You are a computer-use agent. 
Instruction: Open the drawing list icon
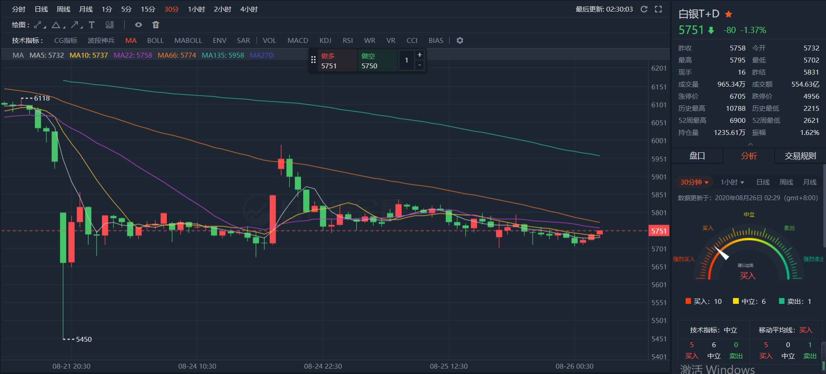[110, 25]
